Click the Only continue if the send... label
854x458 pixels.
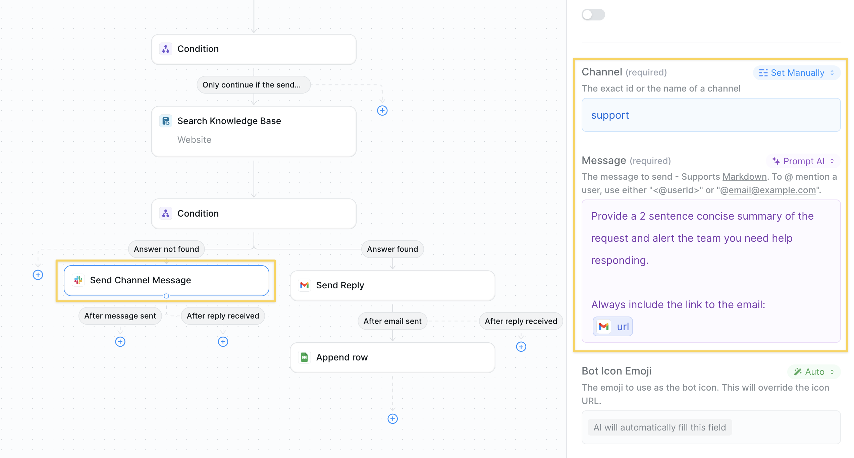click(x=253, y=85)
